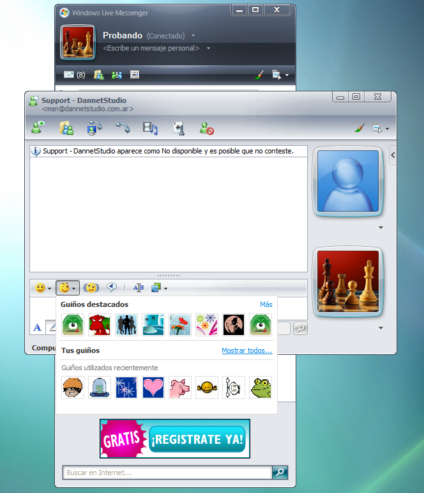Select the pink pig recent wink

coord(180,387)
